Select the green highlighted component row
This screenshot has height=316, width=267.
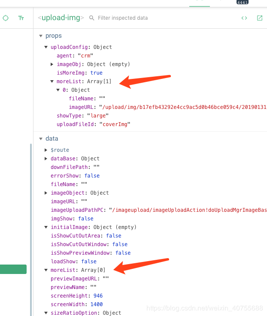pyautogui.click(x=13, y=269)
